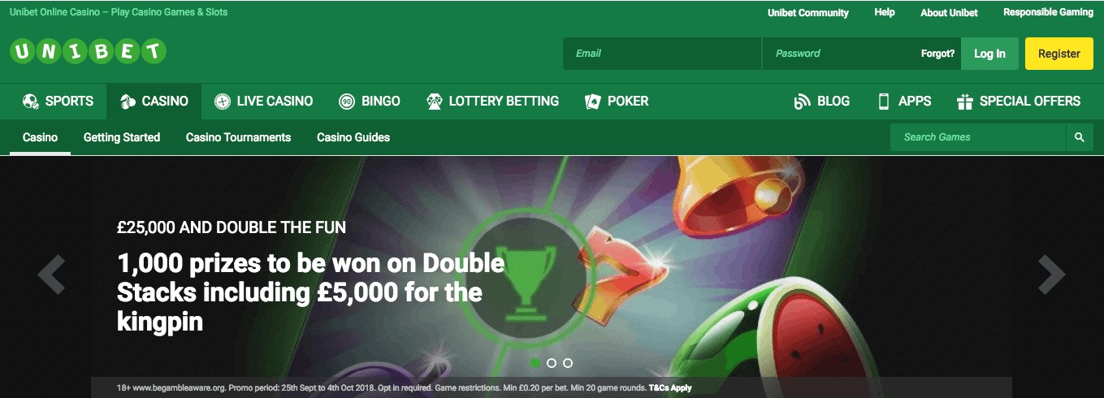Screen dimensions: 1104x398
Task: Select the first carousel dot
Action: pyautogui.click(x=535, y=363)
